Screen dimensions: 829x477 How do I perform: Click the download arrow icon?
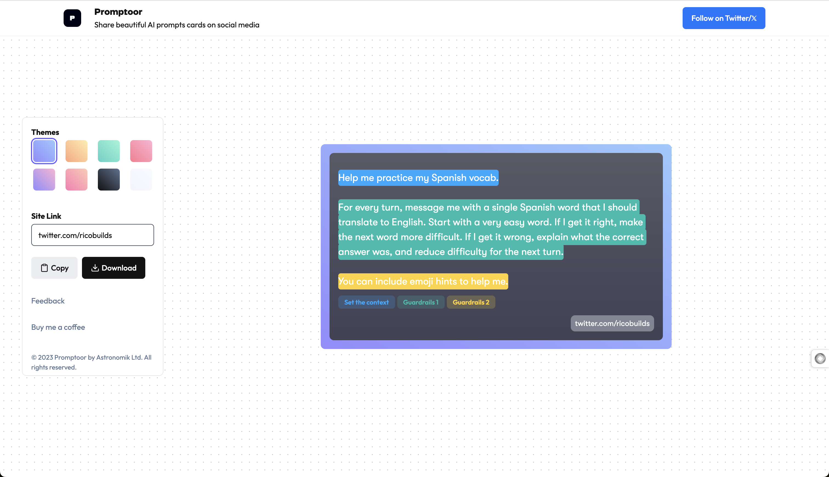[x=95, y=268]
